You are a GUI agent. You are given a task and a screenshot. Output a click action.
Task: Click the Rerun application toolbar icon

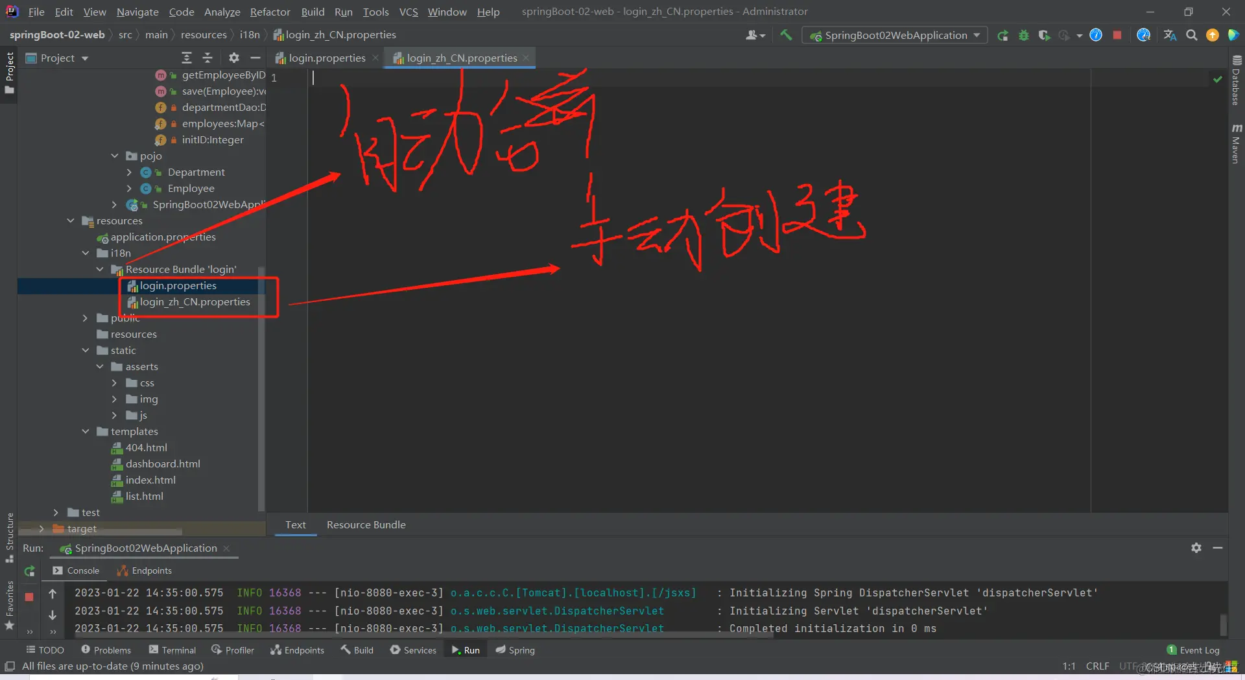point(1002,35)
